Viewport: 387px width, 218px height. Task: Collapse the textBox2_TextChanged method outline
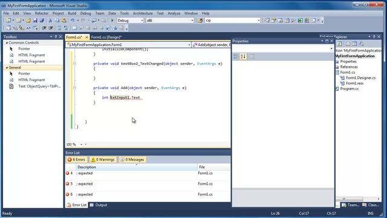(74, 64)
